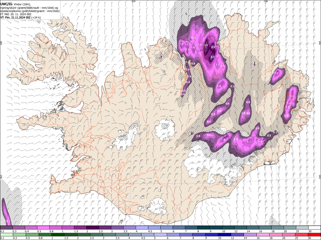
Task: Select pale grey 25–30 swatch in upper legend
Action: tap(302, 228)
